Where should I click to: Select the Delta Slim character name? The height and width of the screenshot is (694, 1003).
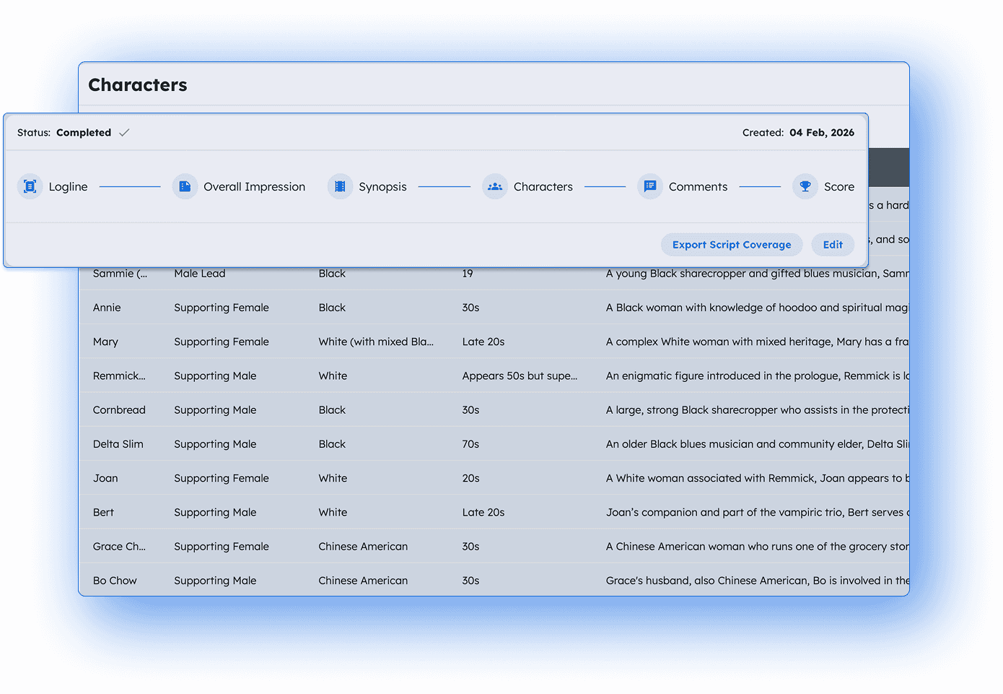click(x=118, y=444)
